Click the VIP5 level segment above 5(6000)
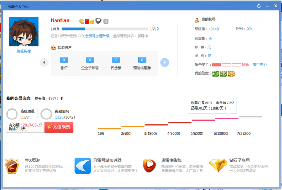Viewport: 282px width, 190px height. pos(203,120)
